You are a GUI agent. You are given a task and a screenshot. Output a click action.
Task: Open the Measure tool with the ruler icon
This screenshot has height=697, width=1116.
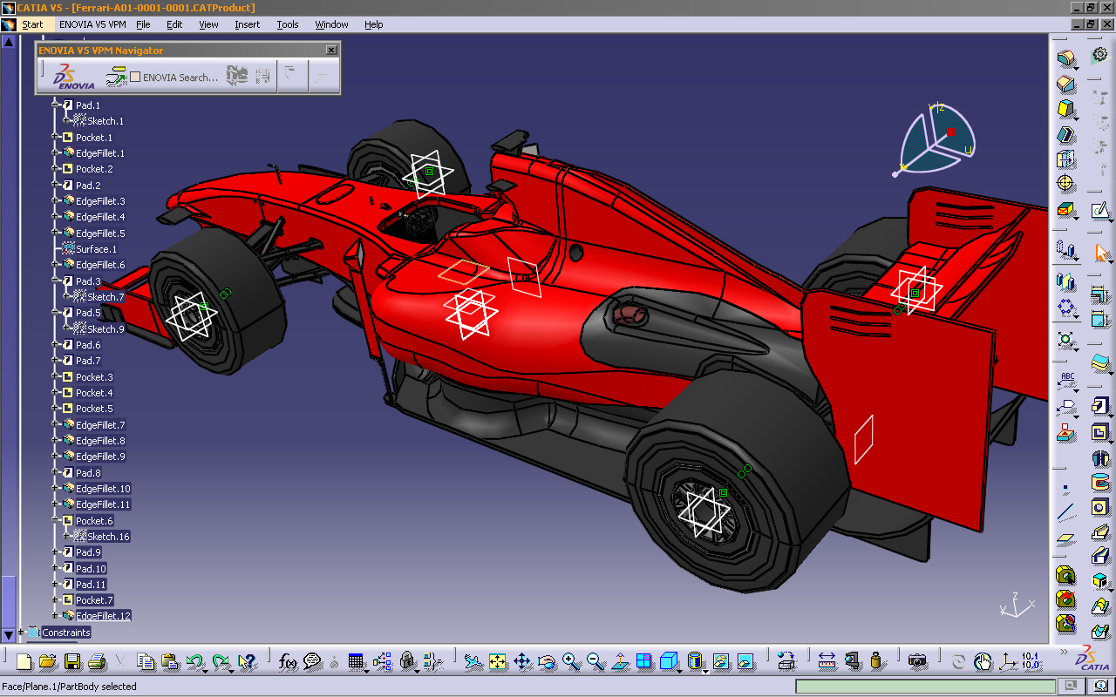[x=827, y=660]
